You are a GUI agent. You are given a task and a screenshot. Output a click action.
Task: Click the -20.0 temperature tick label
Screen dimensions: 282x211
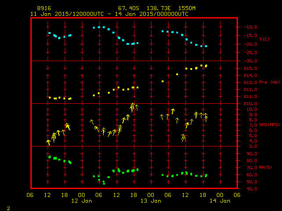pos(251,44)
